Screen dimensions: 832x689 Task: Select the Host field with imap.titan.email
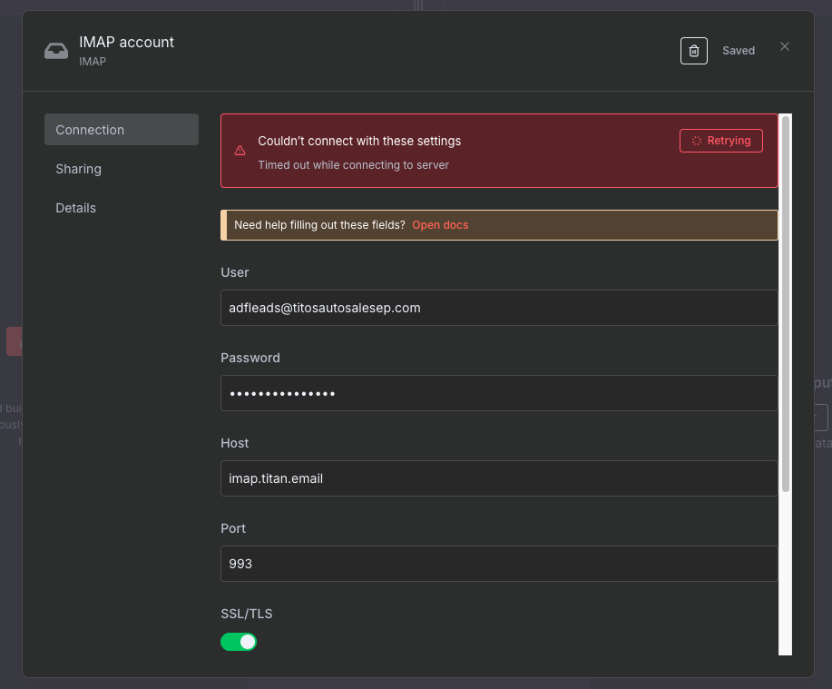tap(499, 478)
